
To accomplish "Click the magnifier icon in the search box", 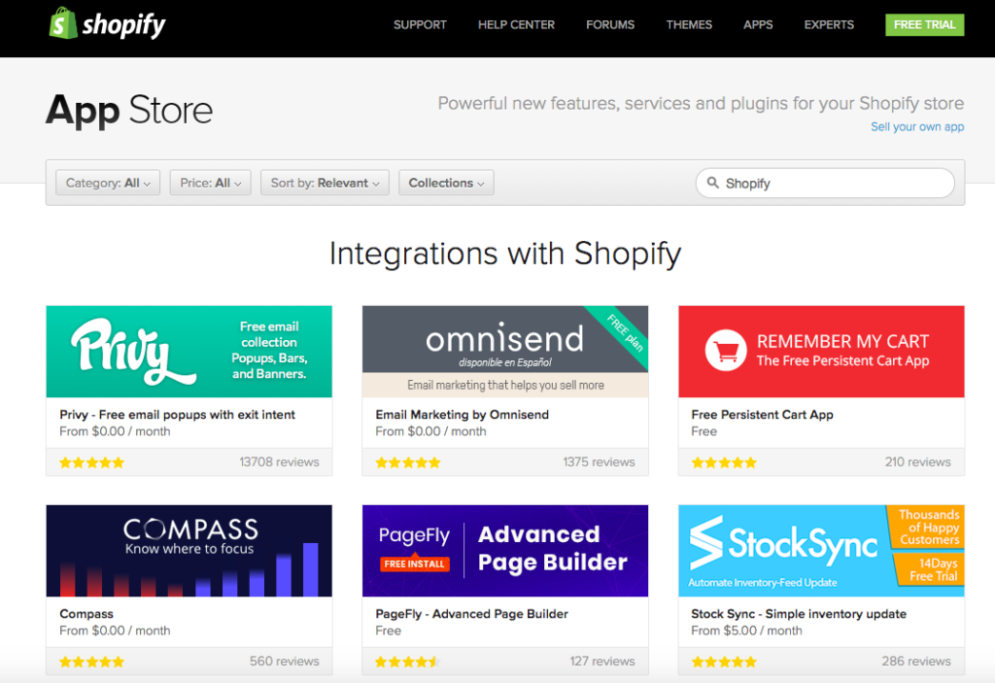I will 713,183.
